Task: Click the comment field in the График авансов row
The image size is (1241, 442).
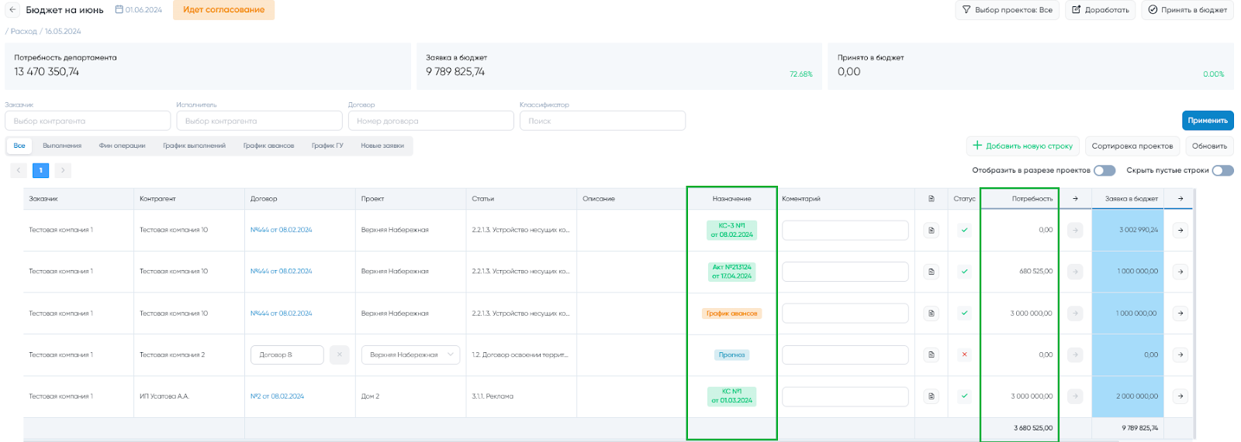Action: 845,314
